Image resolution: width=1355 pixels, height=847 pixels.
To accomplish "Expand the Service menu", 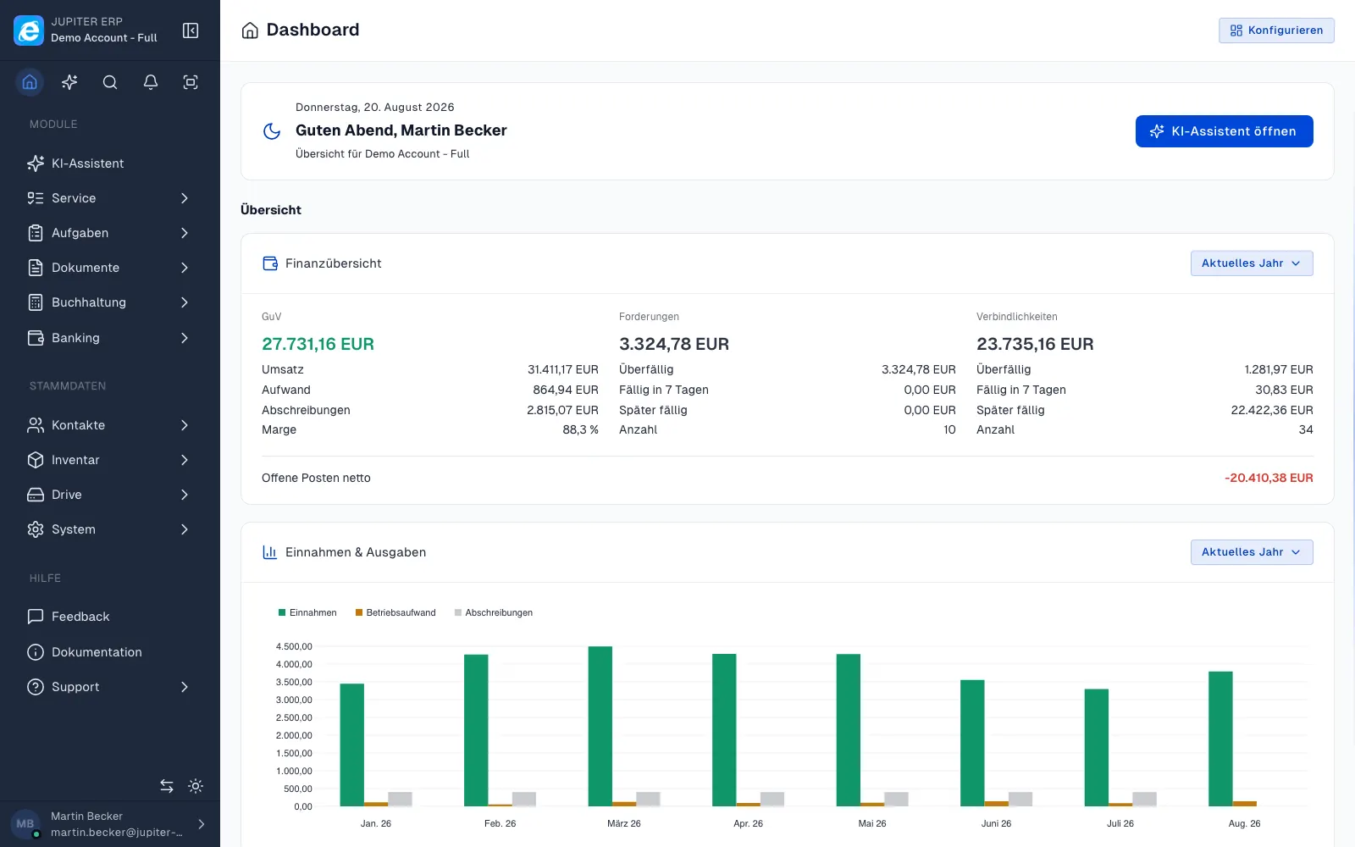I will 110,198.
